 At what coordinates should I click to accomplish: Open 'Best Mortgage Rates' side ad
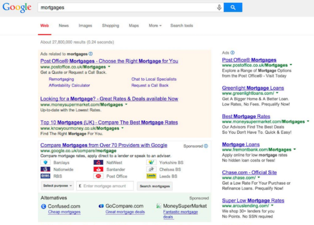pyautogui.click(x=246, y=116)
